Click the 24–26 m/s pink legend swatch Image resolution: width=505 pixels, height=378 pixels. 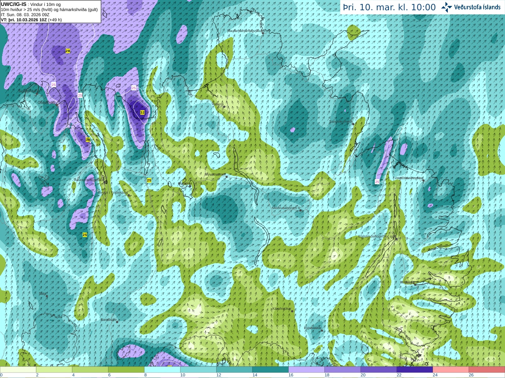point(451,370)
